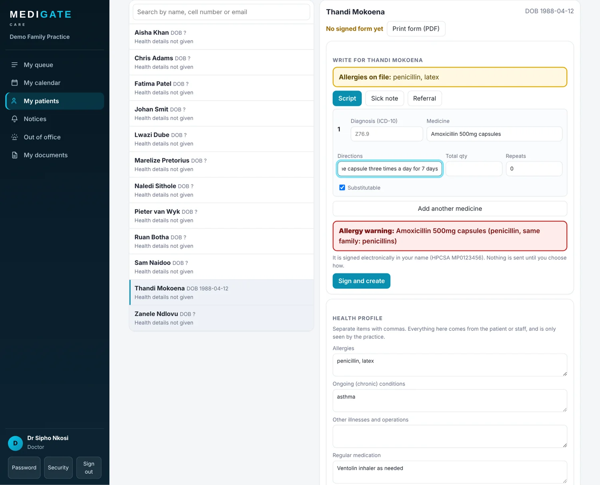Focus the patient search field
The width and height of the screenshot is (600, 485).
click(221, 12)
